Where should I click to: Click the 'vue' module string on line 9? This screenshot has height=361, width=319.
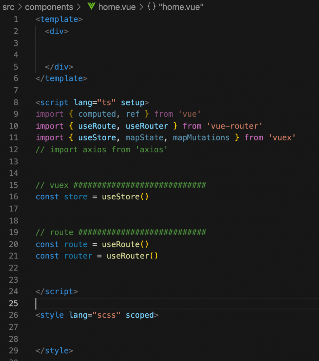pyautogui.click(x=189, y=114)
